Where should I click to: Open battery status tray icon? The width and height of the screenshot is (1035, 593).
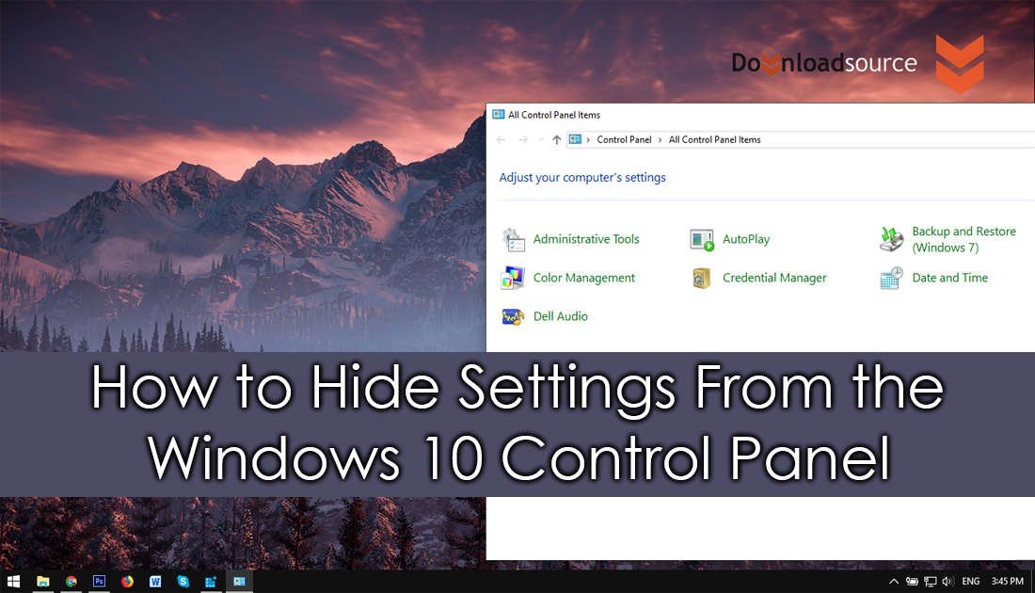pos(913,581)
